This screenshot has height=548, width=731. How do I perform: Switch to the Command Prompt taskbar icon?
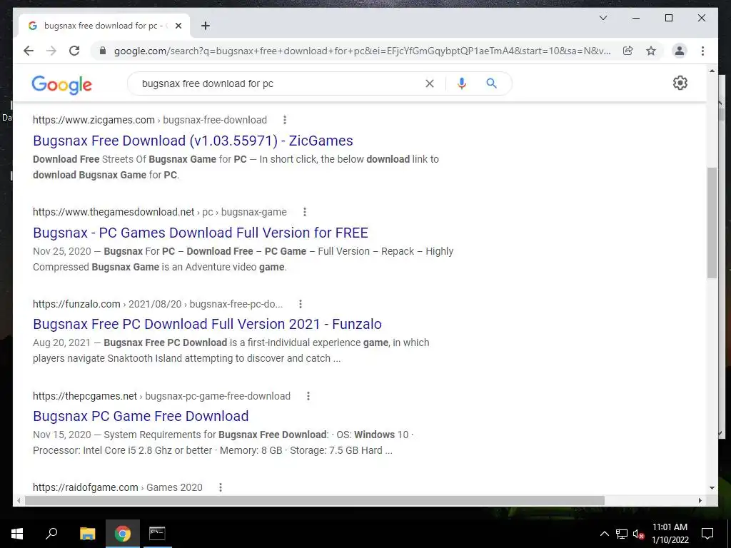pos(157,534)
